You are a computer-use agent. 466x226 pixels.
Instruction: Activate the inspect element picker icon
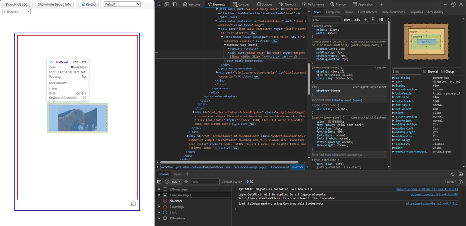click(159, 4)
